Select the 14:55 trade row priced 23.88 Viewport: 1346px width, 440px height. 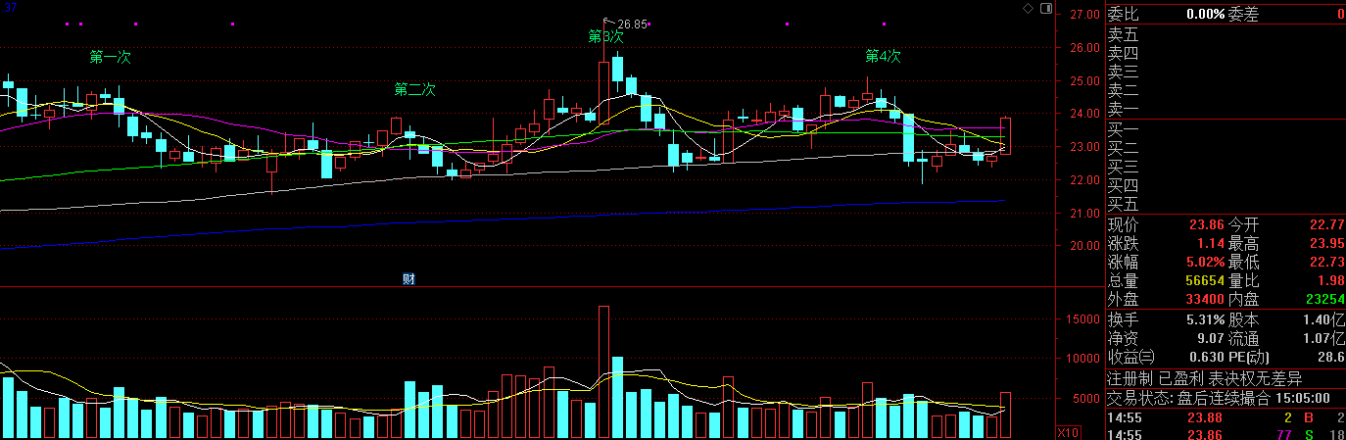[1226, 417]
